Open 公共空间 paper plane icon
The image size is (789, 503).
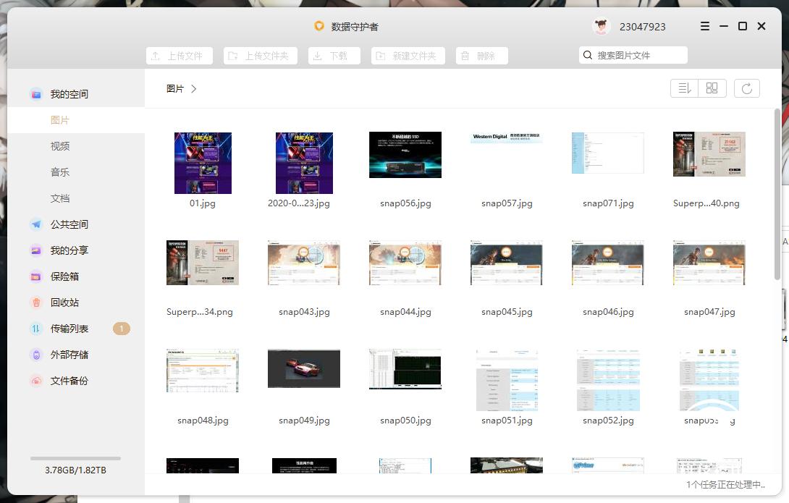(36, 224)
